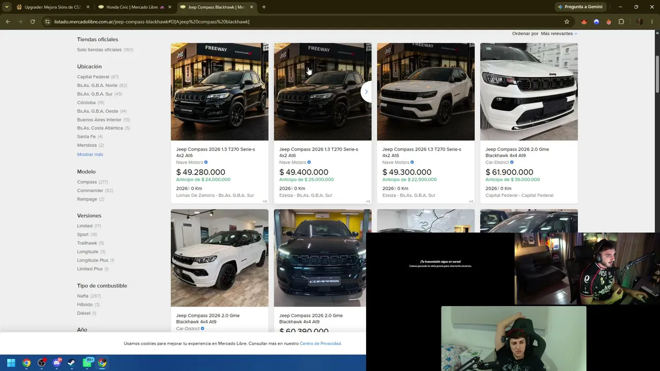Click the $ 49.400.000 price
660x371 pixels.
304,172
